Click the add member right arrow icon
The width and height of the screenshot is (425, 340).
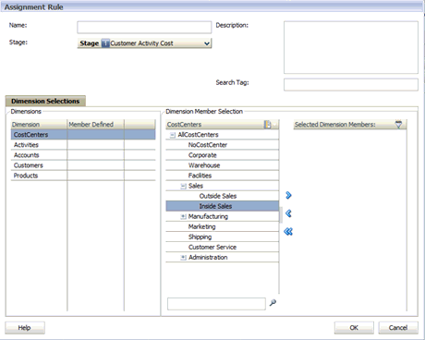[288, 195]
